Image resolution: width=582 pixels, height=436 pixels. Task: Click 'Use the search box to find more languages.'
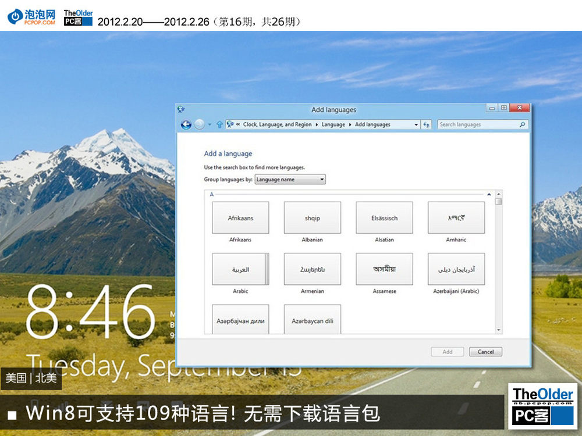click(254, 167)
